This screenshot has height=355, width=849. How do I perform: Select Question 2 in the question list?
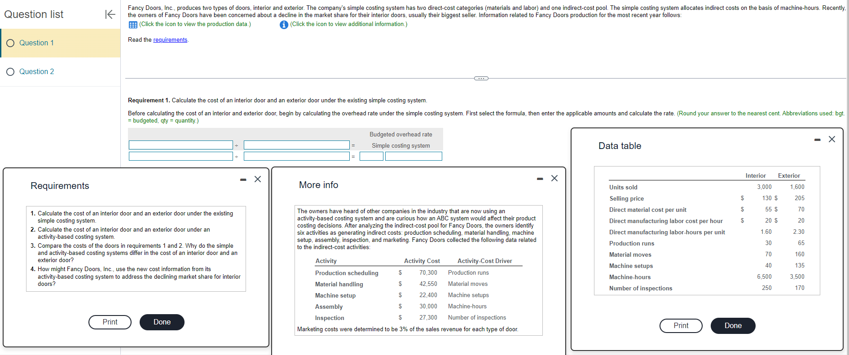tap(60, 72)
